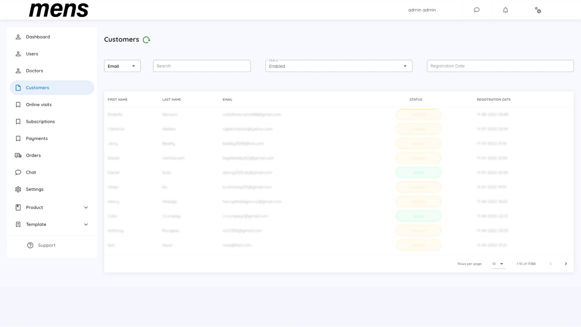Click the Customers document icon
Image resolution: width=581 pixels, height=327 pixels.
point(18,88)
